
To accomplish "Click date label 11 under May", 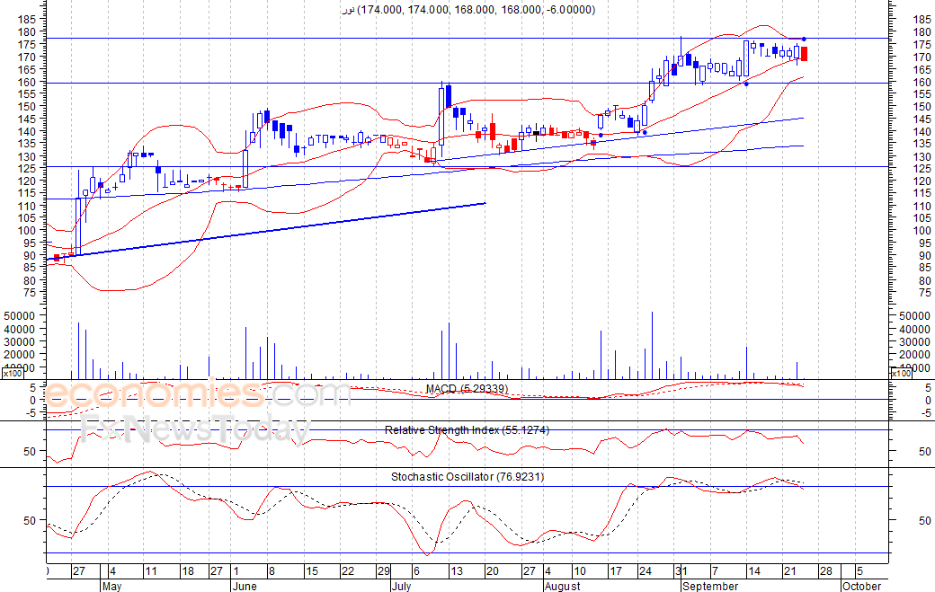I will [x=151, y=571].
